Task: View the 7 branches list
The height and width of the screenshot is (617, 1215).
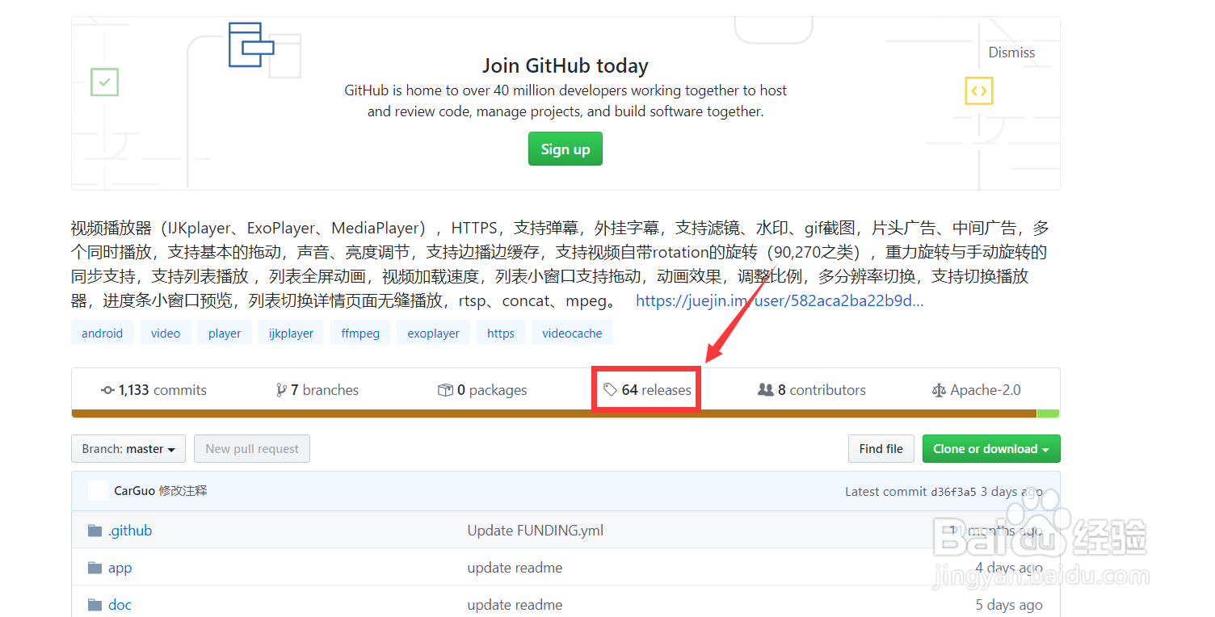Action: 317,390
